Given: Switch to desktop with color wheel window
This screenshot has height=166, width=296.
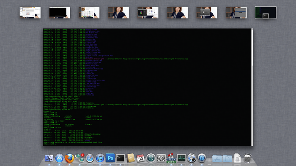Looking at the screenshot, I should tap(148, 12).
